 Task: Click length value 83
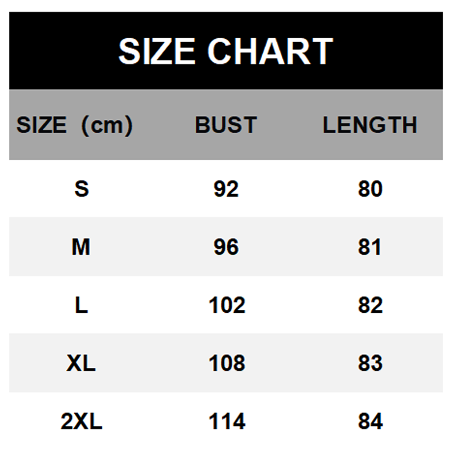pyautogui.click(x=370, y=363)
